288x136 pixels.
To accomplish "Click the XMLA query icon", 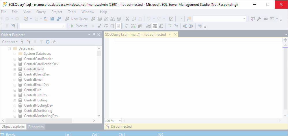I will point(113,19).
